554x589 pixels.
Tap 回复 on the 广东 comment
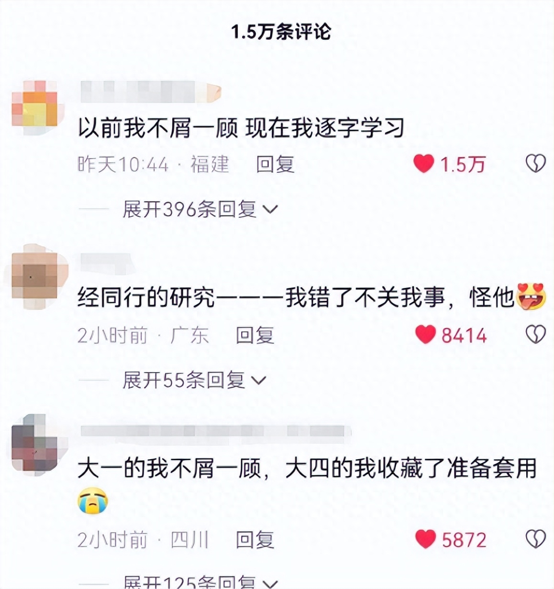[x=255, y=335]
